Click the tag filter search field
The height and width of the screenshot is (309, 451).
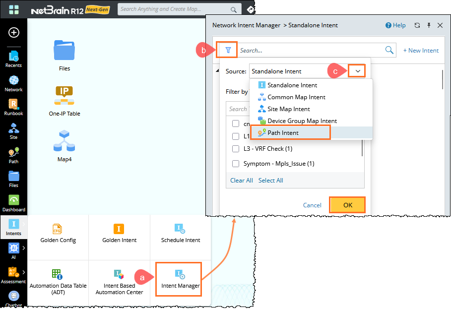[x=238, y=109]
